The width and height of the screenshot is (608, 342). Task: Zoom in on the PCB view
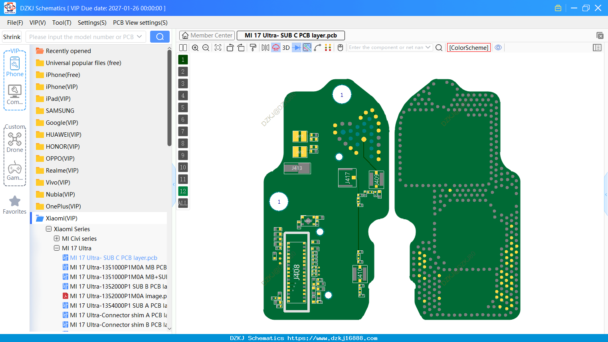(x=195, y=47)
